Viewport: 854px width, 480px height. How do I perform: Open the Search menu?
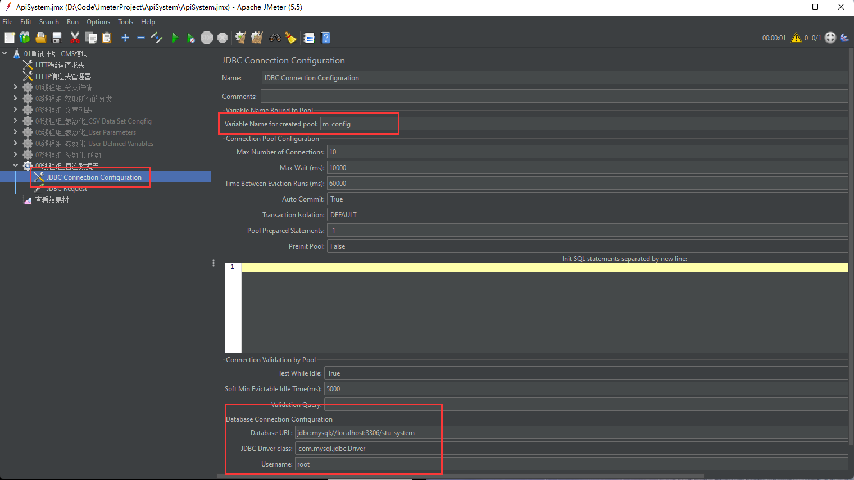(x=49, y=22)
